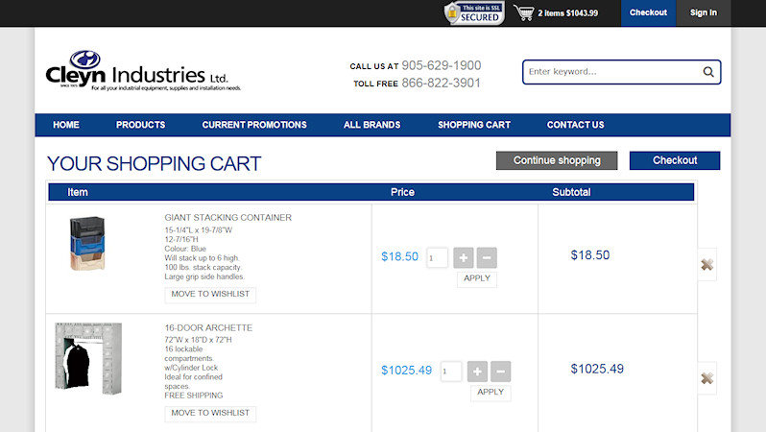This screenshot has width=766, height=432.
Task: Click the 'Colour: Blue' description line
Action: click(185, 249)
